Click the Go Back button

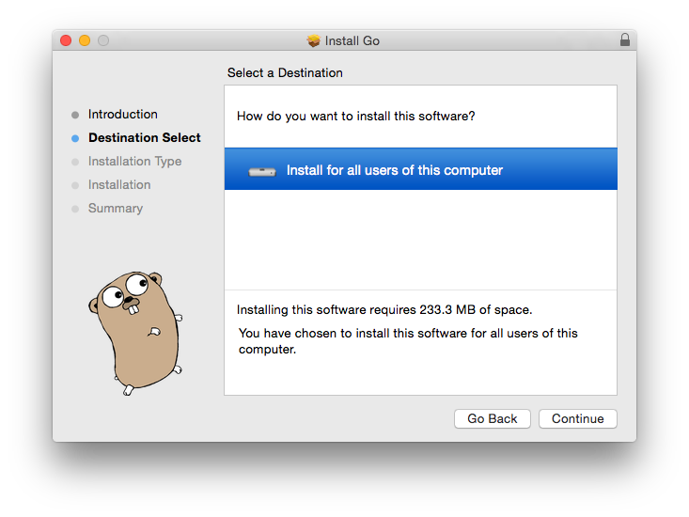(493, 418)
